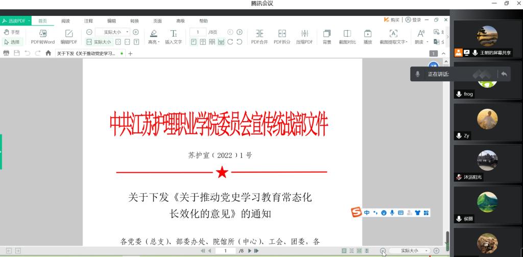Select the PDF合并 merge tool
The width and height of the screenshot is (523, 257).
click(259, 33)
